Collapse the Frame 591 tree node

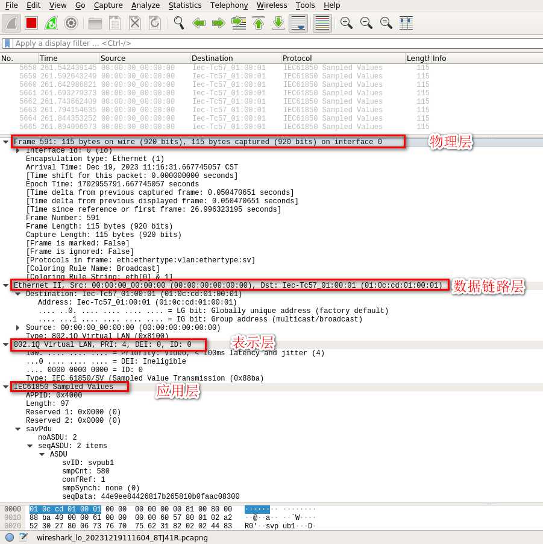pyautogui.click(x=5, y=142)
